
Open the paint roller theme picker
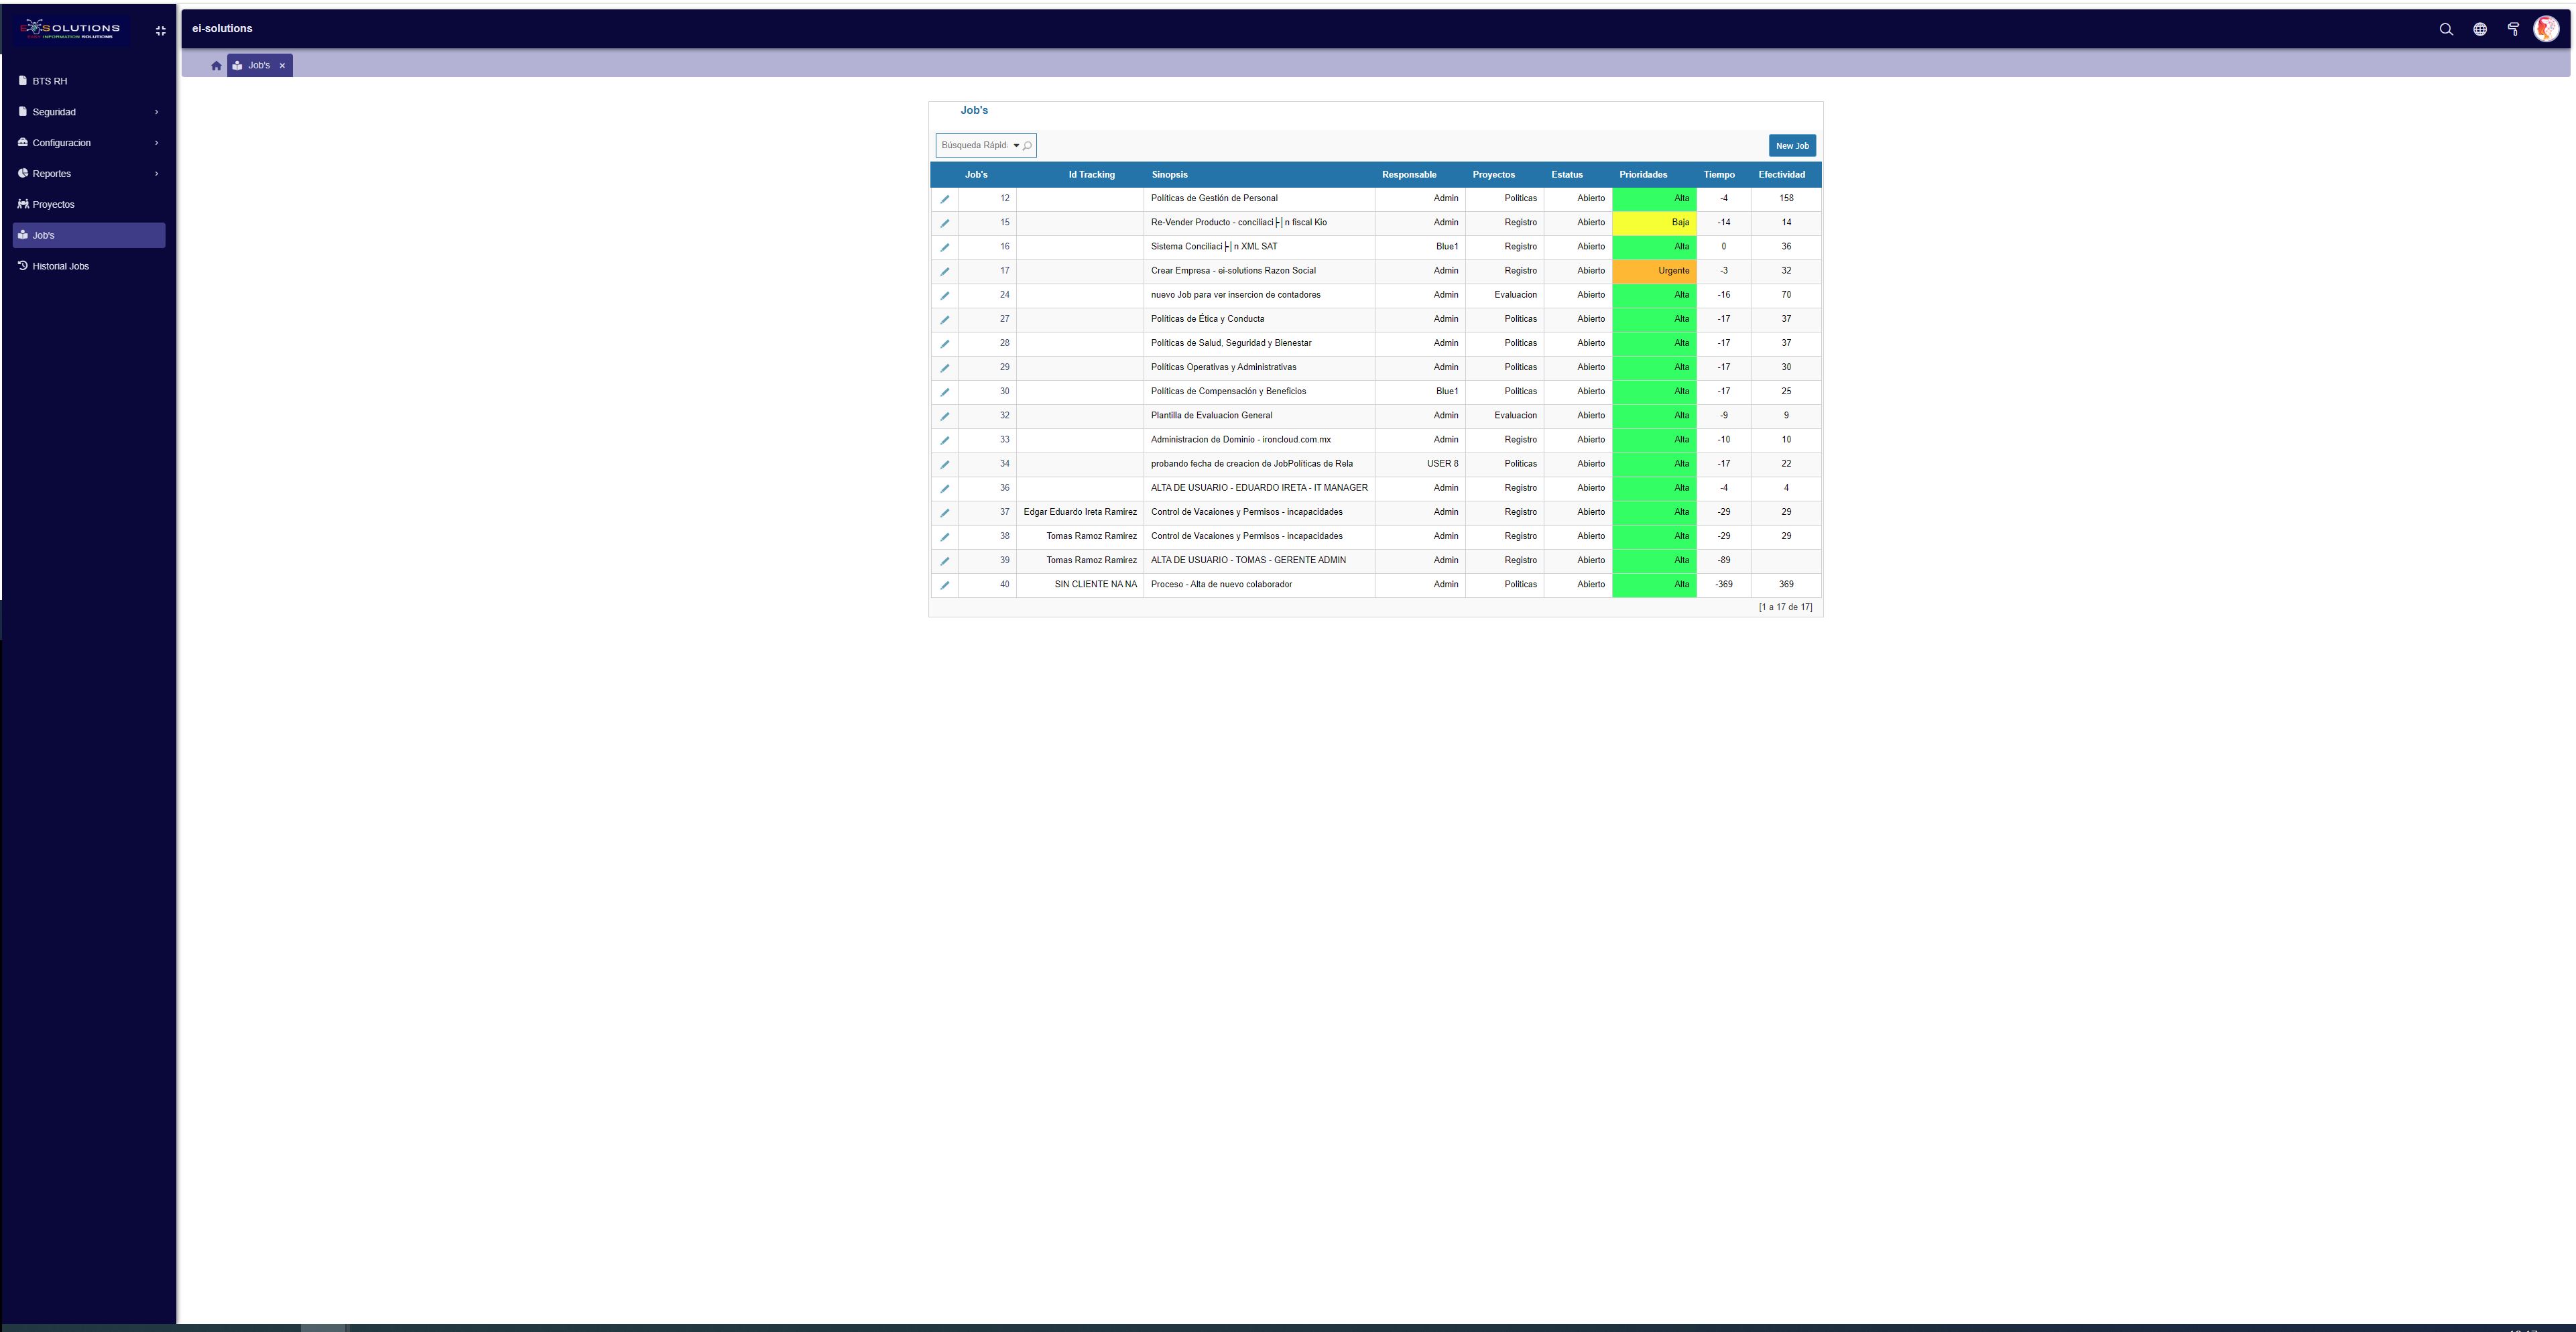tap(2513, 29)
